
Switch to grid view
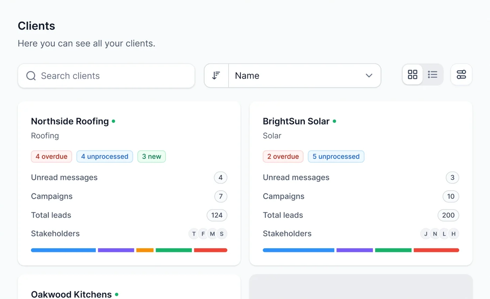click(413, 75)
